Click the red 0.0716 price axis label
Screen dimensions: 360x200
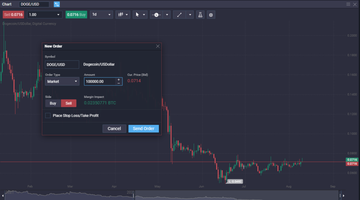point(352,164)
